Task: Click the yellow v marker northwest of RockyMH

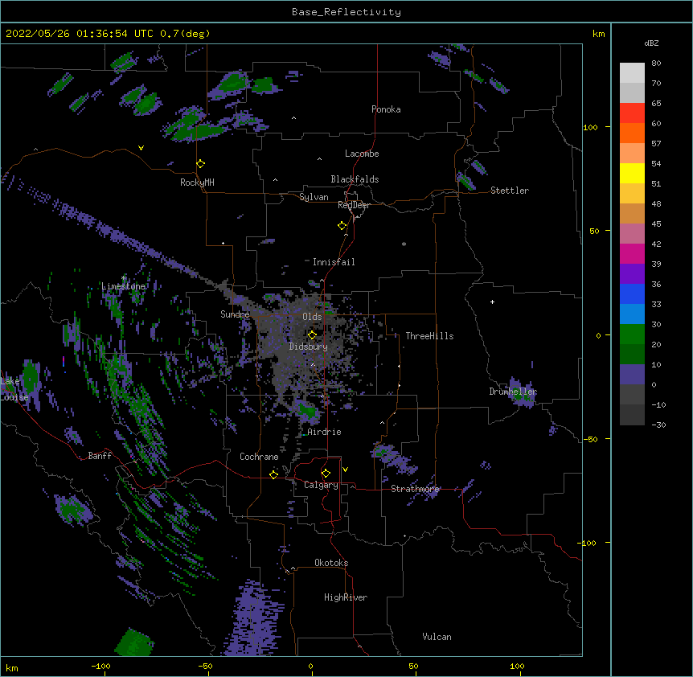Action: click(141, 148)
